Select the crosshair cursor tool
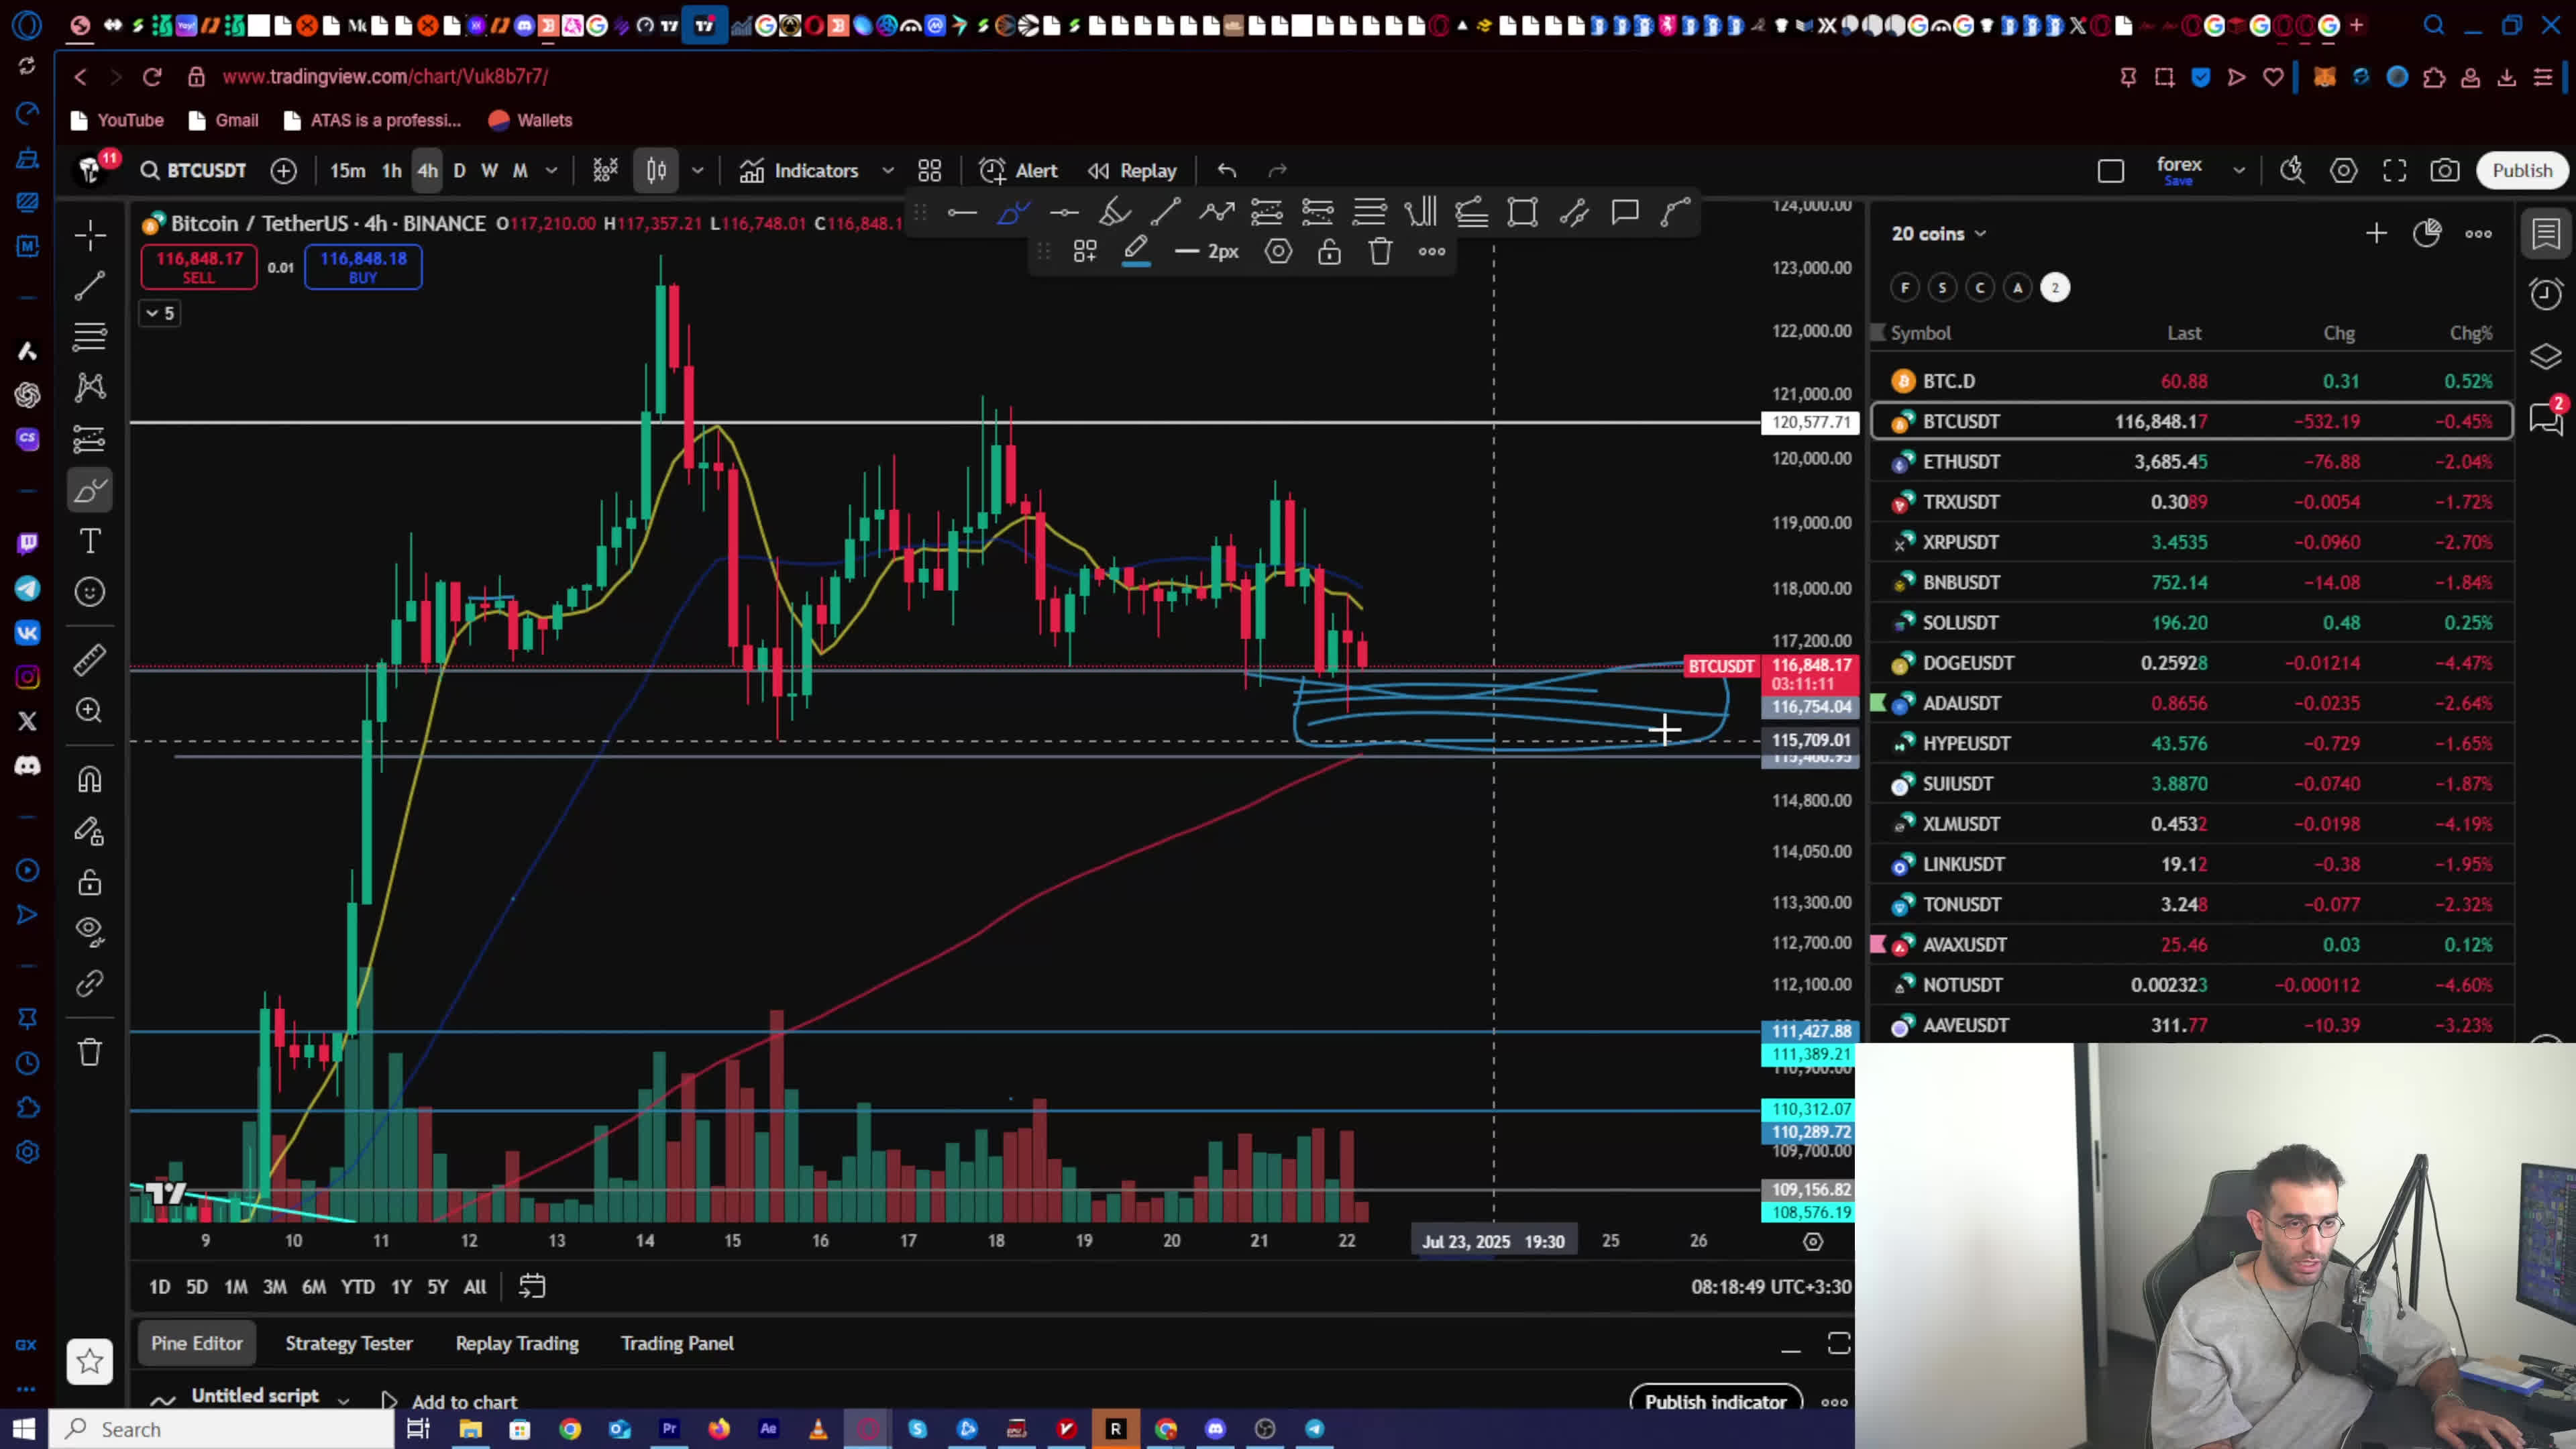This screenshot has width=2576, height=1449. pos(90,236)
